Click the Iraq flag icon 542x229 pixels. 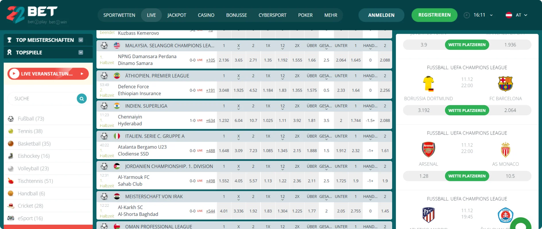pyautogui.click(x=117, y=197)
